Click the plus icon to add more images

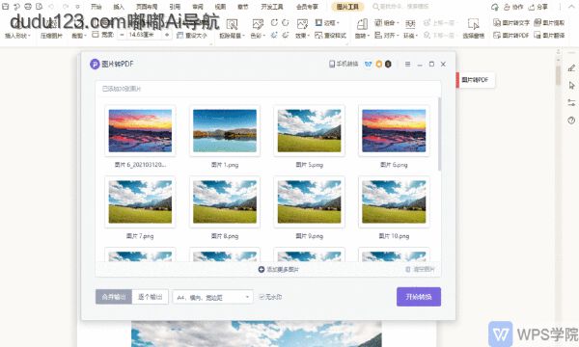[x=262, y=270]
